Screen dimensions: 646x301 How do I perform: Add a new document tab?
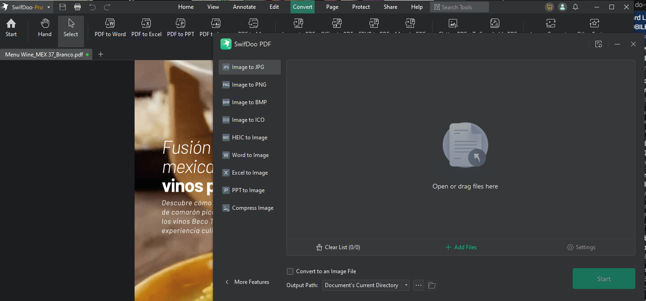coord(101,54)
